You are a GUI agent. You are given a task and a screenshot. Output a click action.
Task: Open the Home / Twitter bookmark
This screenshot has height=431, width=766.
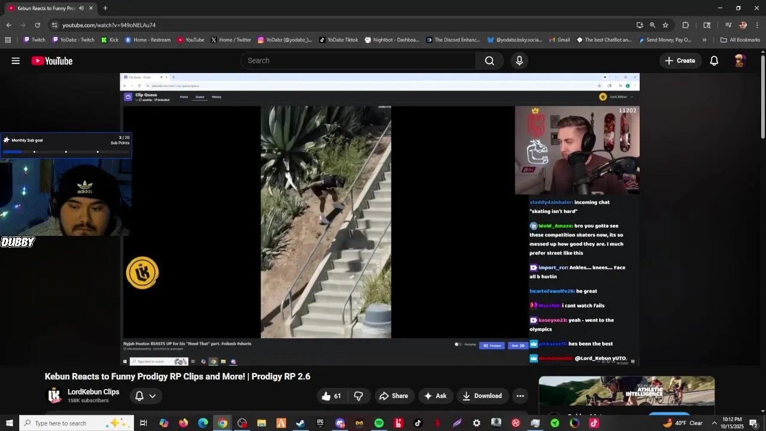231,40
